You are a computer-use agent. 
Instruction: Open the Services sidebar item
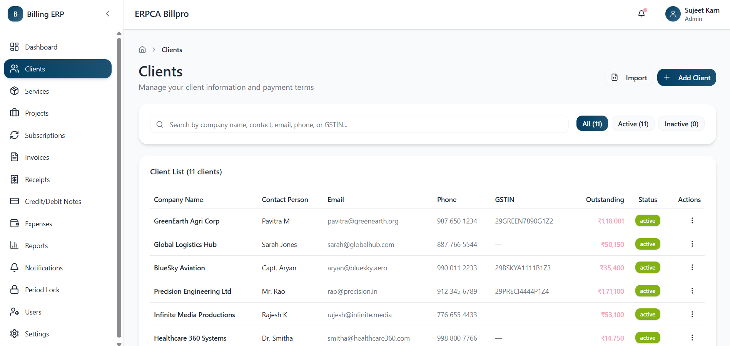click(37, 91)
